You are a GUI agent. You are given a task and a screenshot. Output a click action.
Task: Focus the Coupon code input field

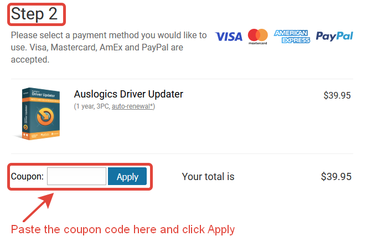pyautogui.click(x=76, y=176)
